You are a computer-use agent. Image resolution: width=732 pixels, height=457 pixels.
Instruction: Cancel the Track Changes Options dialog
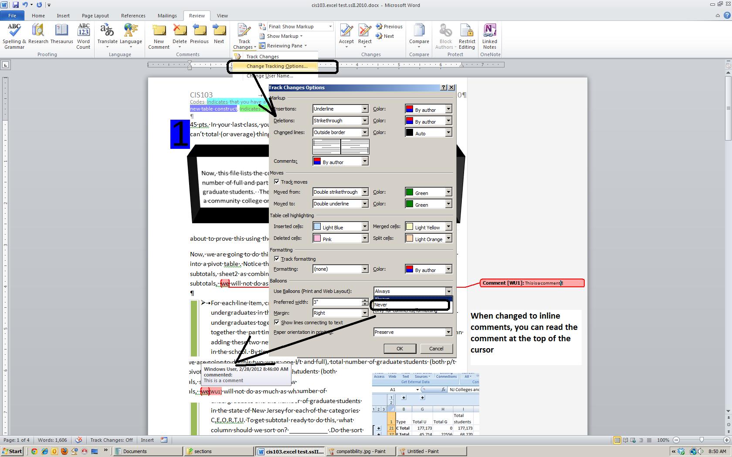(x=436, y=349)
